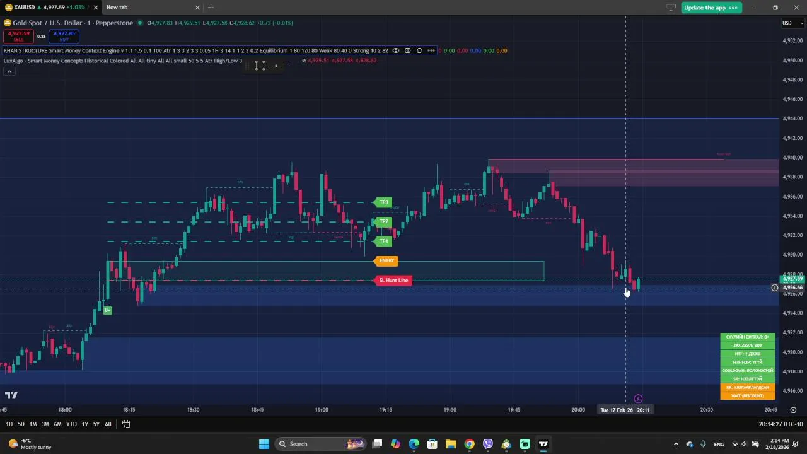The height and width of the screenshot is (454, 807).
Task: Open KHAN STRUCTURE indicator settings
Action: (x=407, y=50)
